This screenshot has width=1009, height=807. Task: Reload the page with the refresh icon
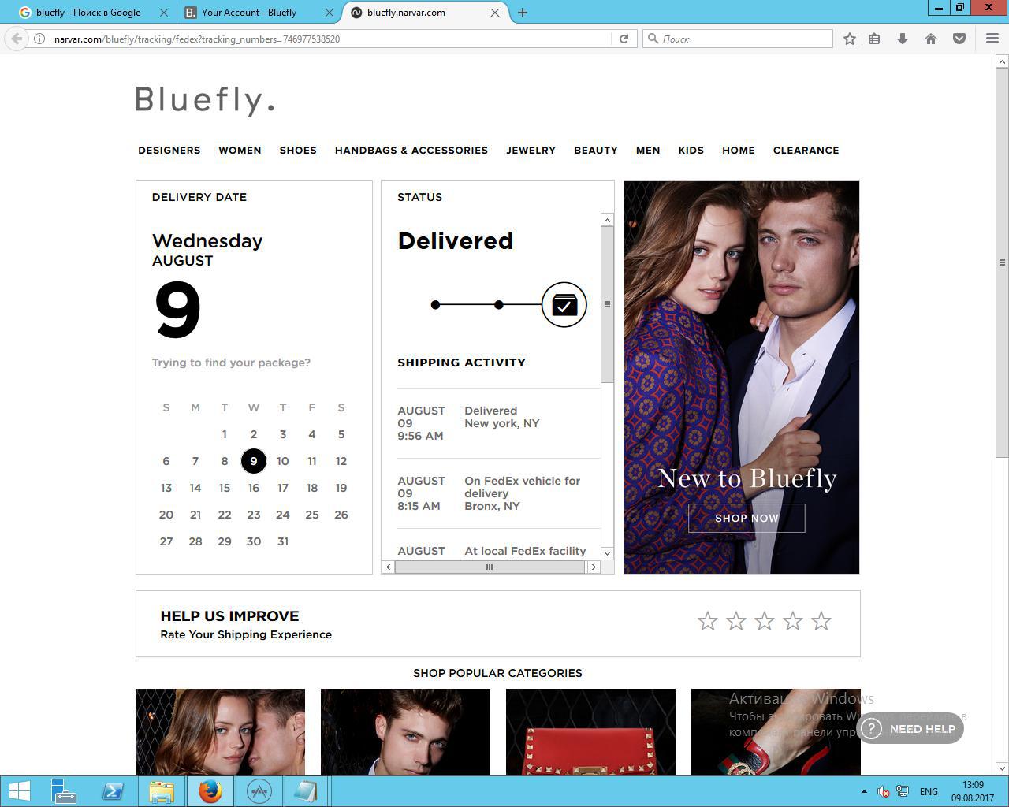624,39
